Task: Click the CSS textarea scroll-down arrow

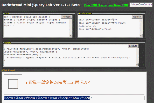Action: click(x=71, y=36)
